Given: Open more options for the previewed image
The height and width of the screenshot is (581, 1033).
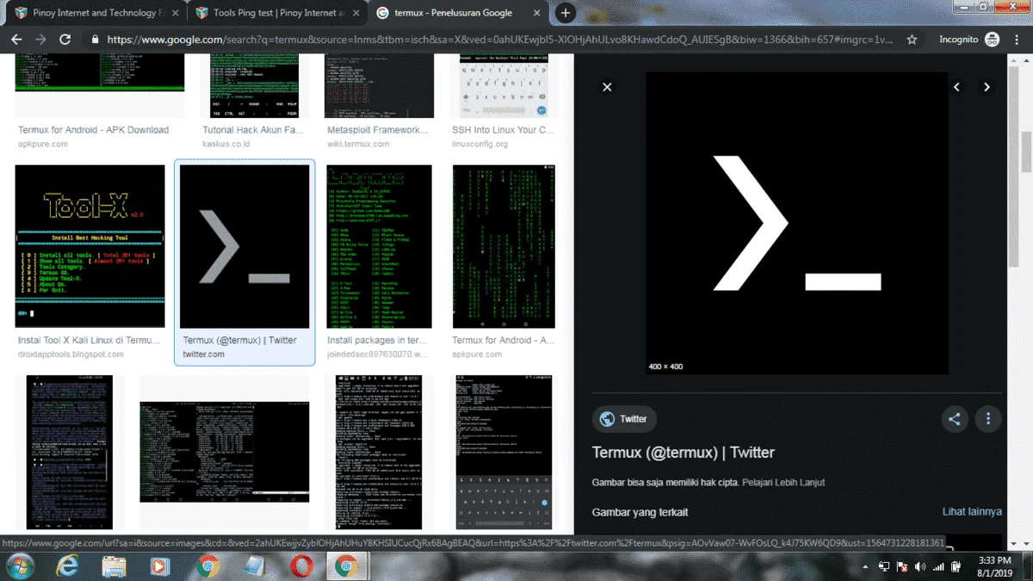Looking at the screenshot, I should pos(988,419).
